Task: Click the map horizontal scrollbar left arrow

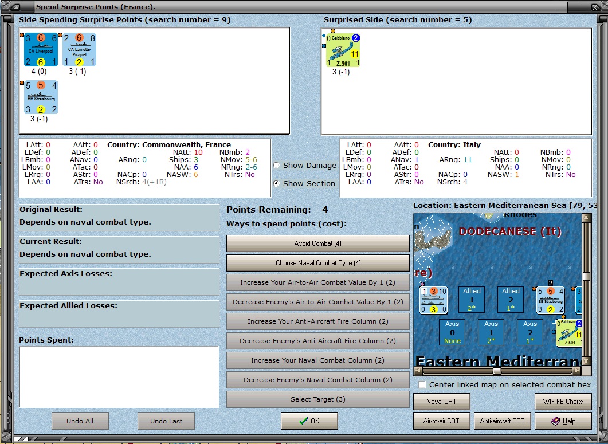Action: click(418, 371)
